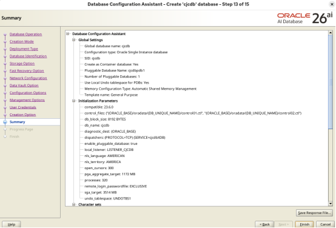Select 'nls_territory: AMERICA' row
Viewport: 336px width, 228px height.
point(102,162)
